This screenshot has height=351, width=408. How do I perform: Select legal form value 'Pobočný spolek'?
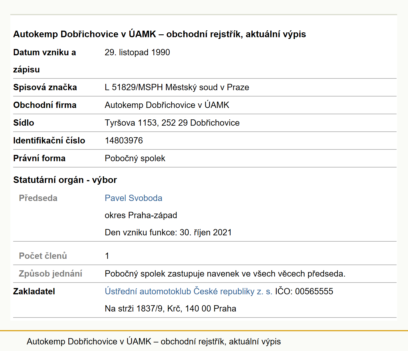(135, 158)
